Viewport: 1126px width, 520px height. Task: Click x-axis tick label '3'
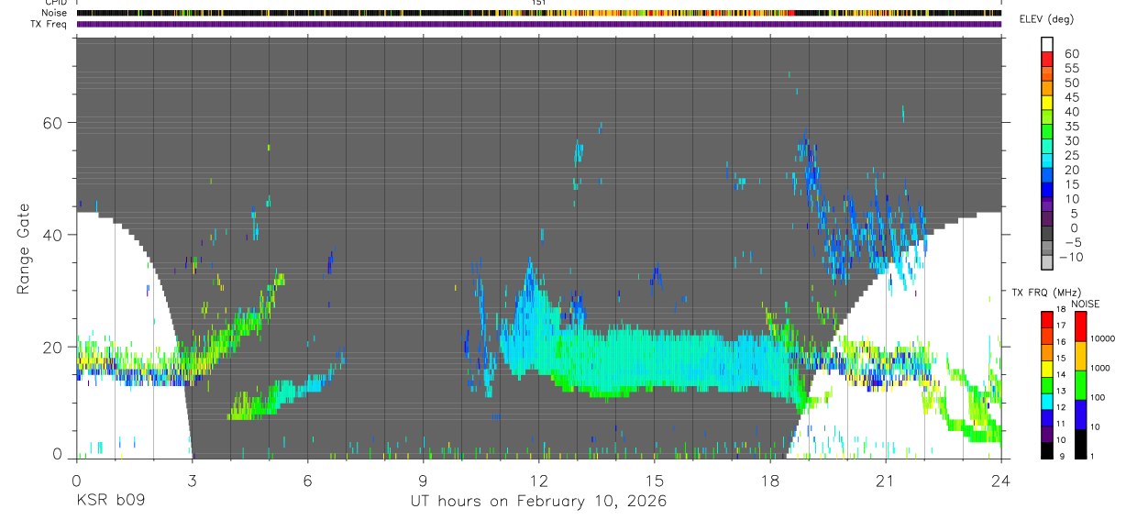pyautogui.click(x=192, y=481)
